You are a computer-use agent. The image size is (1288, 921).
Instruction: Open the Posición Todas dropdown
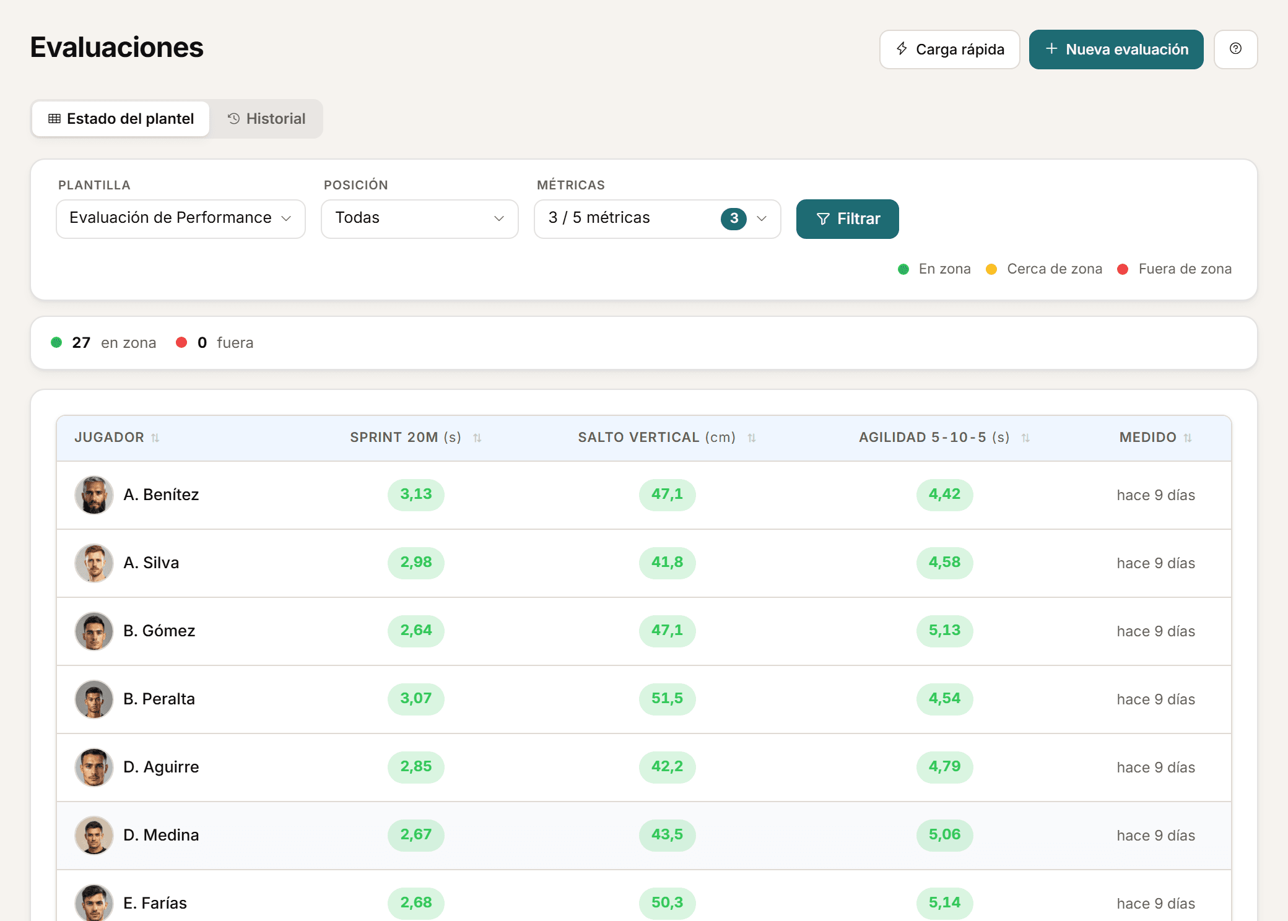(x=420, y=218)
